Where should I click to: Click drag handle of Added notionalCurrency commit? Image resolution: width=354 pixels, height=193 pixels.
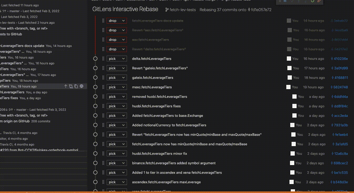(x=103, y=125)
